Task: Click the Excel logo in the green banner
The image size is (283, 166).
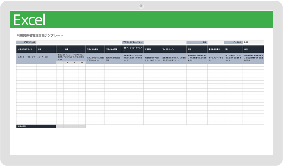Action: pyautogui.click(x=29, y=20)
